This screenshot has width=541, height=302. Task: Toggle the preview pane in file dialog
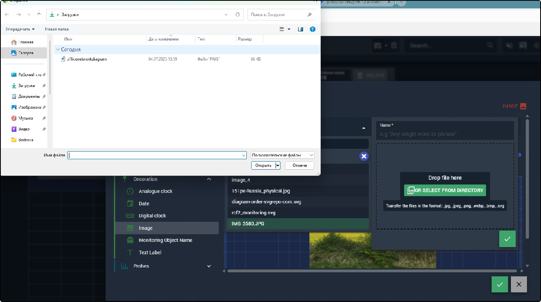pyautogui.click(x=300, y=29)
